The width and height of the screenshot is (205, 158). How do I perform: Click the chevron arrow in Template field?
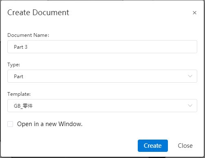(x=190, y=106)
